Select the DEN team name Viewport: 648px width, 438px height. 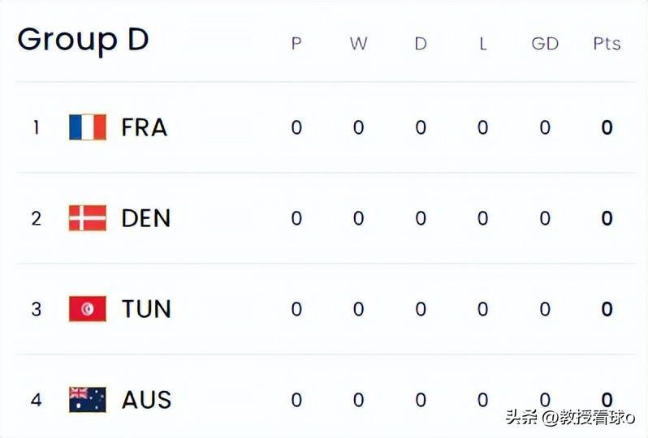(146, 218)
